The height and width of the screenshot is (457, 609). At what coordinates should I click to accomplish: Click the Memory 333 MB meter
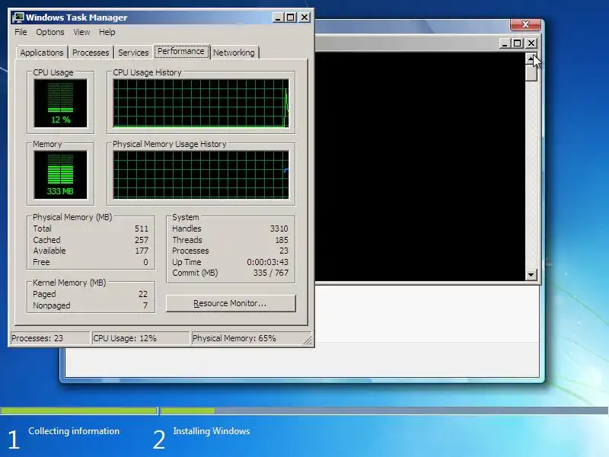[x=60, y=175]
